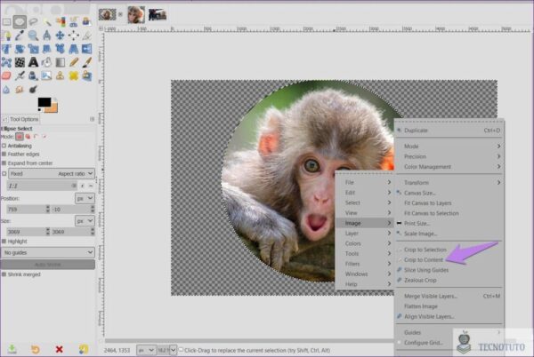Expand the Mode submenu
534x357 pixels.
click(x=449, y=146)
